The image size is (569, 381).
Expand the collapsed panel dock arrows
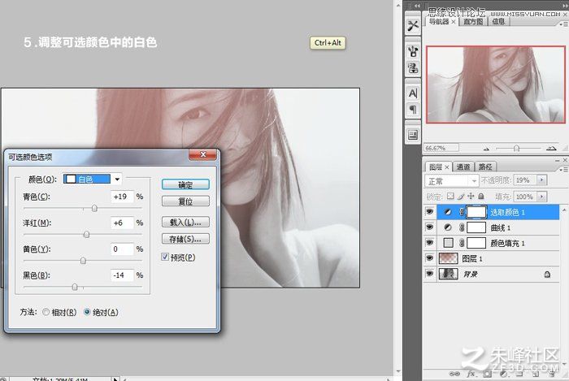tap(417, 6)
